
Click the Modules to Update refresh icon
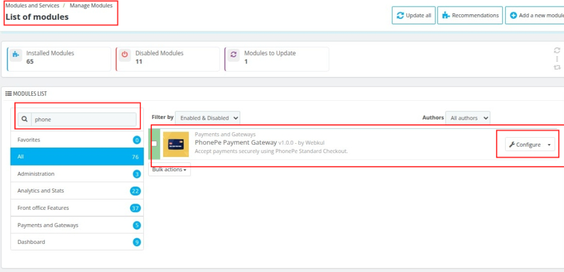coord(234,56)
